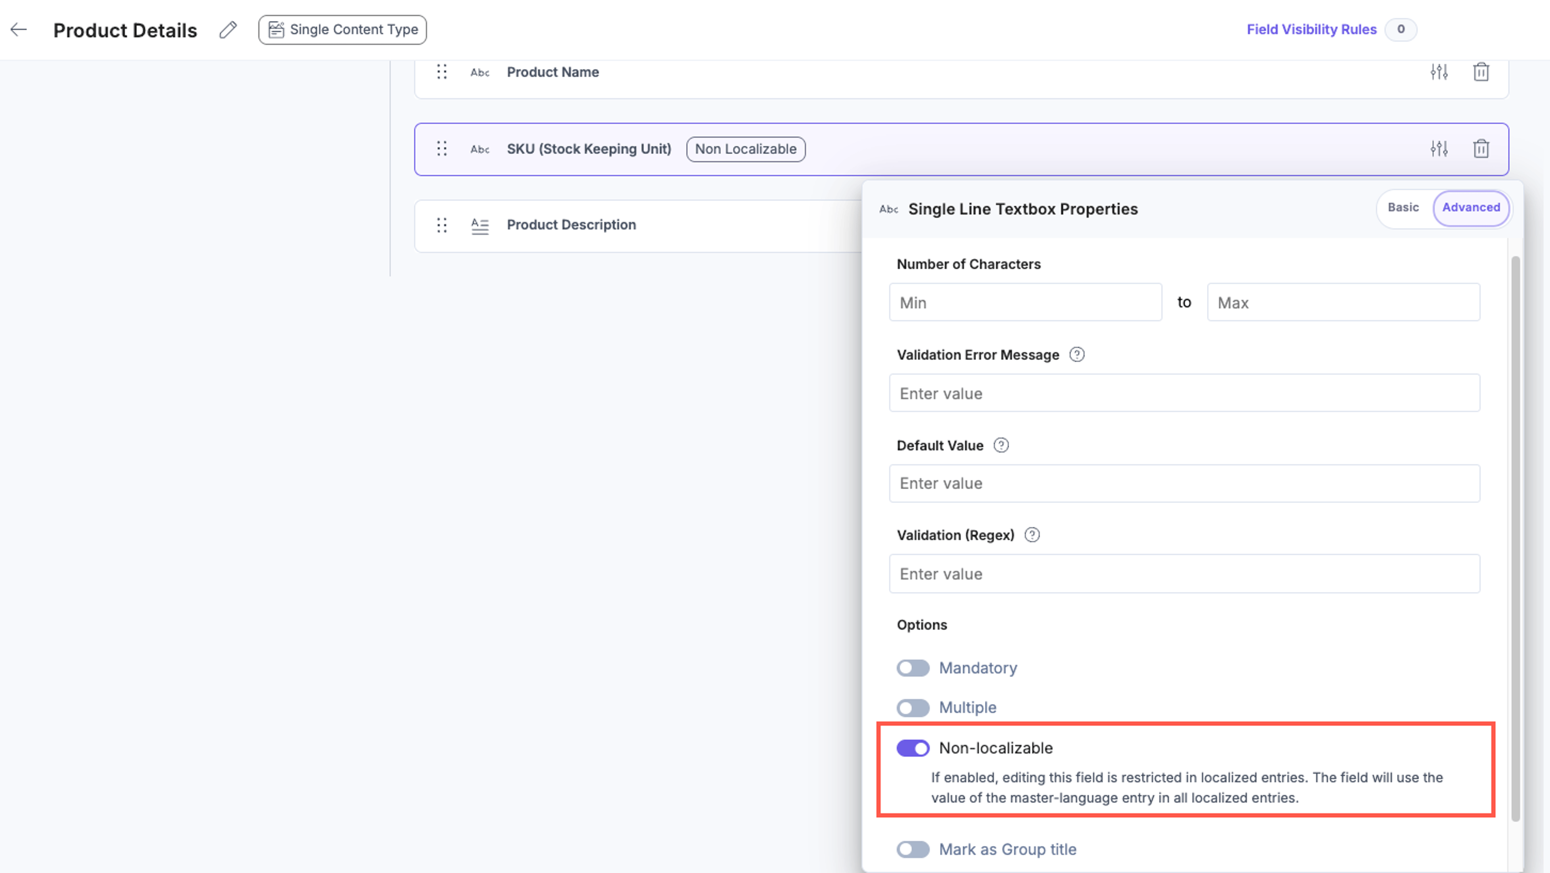Select the Advanced properties tab
Image resolution: width=1550 pixels, height=873 pixels.
(x=1470, y=207)
